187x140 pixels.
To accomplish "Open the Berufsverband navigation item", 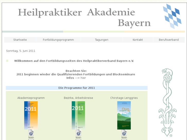I will coord(169,40).
